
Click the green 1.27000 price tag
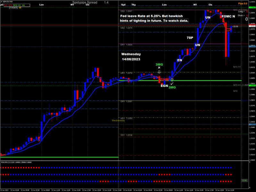pos(252,7)
